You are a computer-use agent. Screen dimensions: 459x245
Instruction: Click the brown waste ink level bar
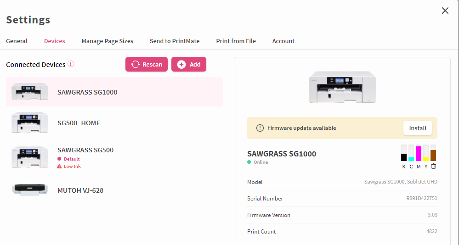(433, 153)
